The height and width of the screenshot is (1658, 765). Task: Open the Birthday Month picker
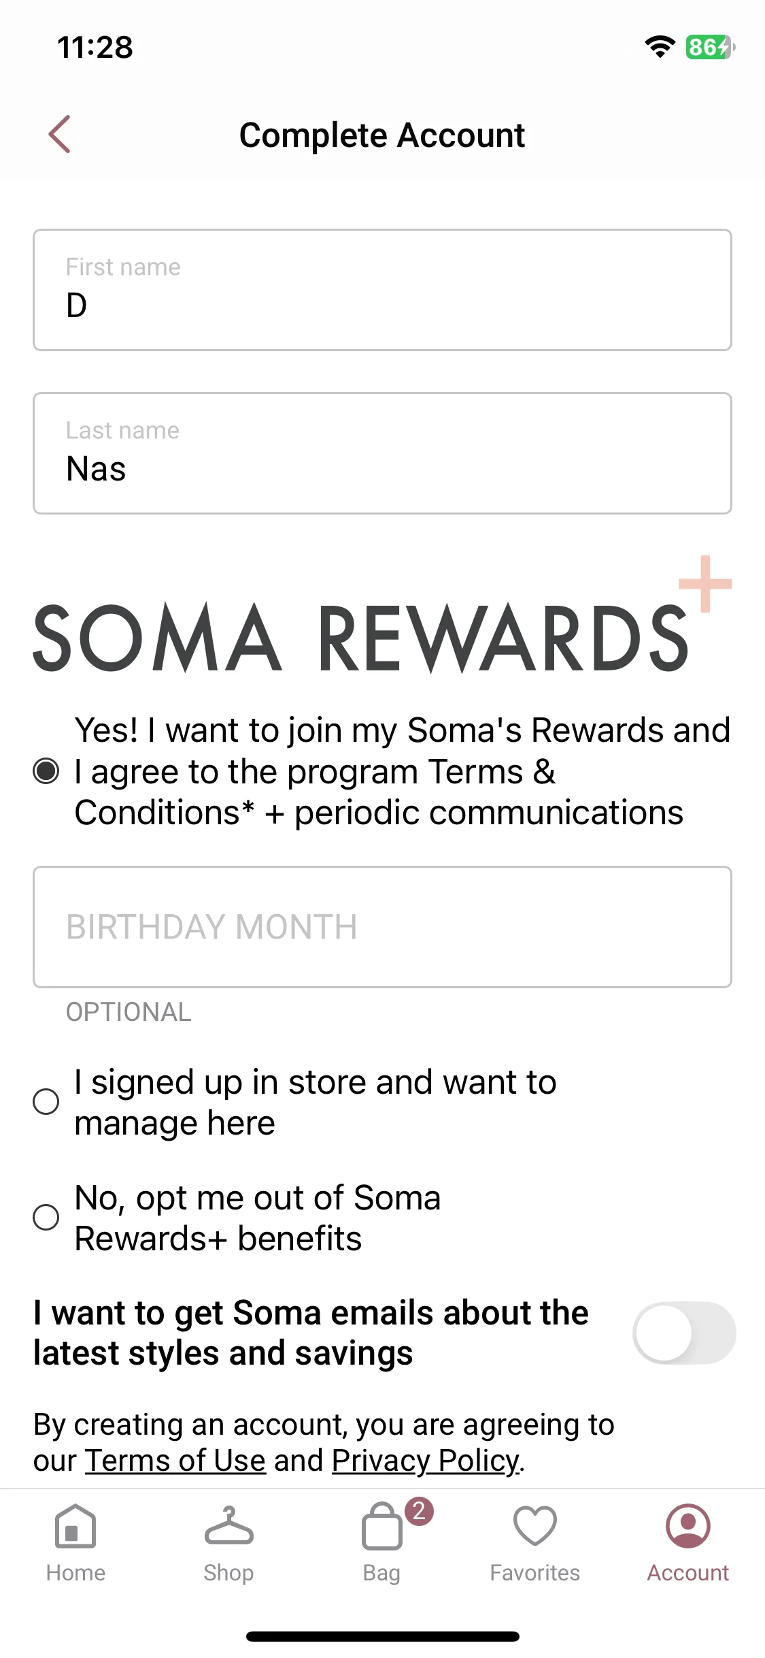(382, 927)
